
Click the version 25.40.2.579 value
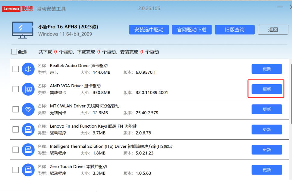click(x=147, y=113)
